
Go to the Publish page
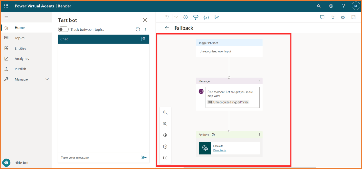pos(20,69)
